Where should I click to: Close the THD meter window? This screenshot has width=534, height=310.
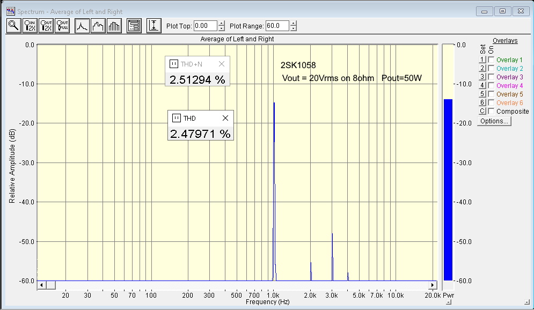225,119
